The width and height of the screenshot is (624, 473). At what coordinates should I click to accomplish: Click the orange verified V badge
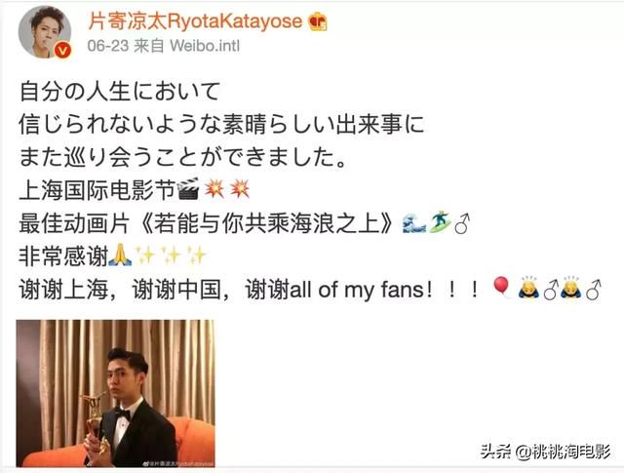pos(62,51)
